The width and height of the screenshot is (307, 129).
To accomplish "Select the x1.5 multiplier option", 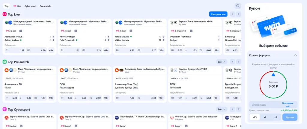I will tap(255, 117).
